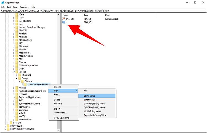Open the File menu
The image size is (207, 133).
point(3,7)
